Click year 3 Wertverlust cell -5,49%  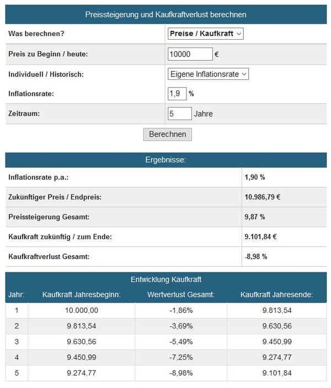tap(181, 342)
